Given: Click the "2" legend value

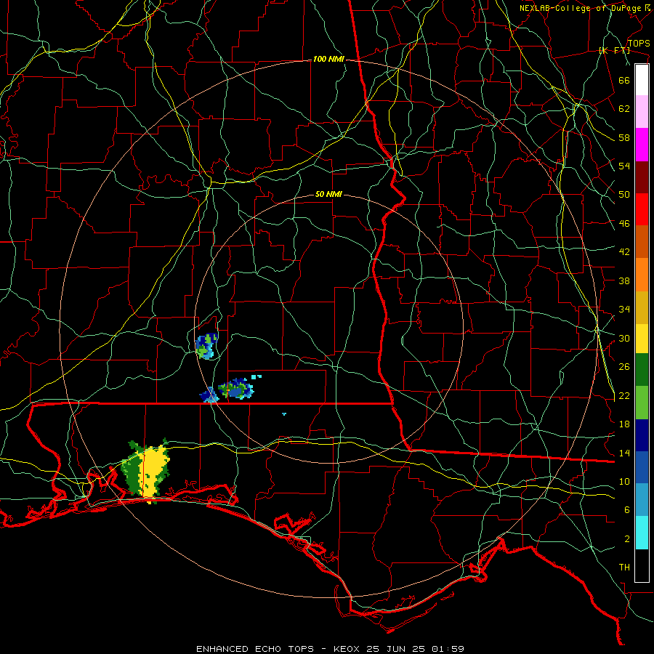Looking at the screenshot, I should (627, 539).
